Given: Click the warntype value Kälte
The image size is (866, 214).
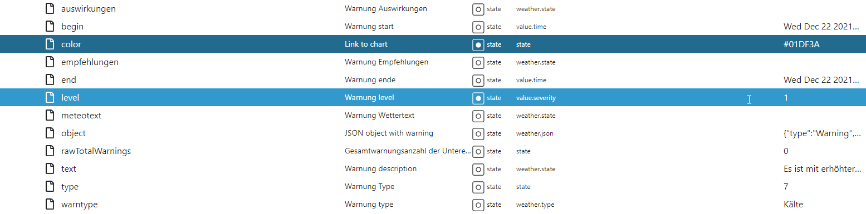Looking at the screenshot, I should click(x=793, y=205).
